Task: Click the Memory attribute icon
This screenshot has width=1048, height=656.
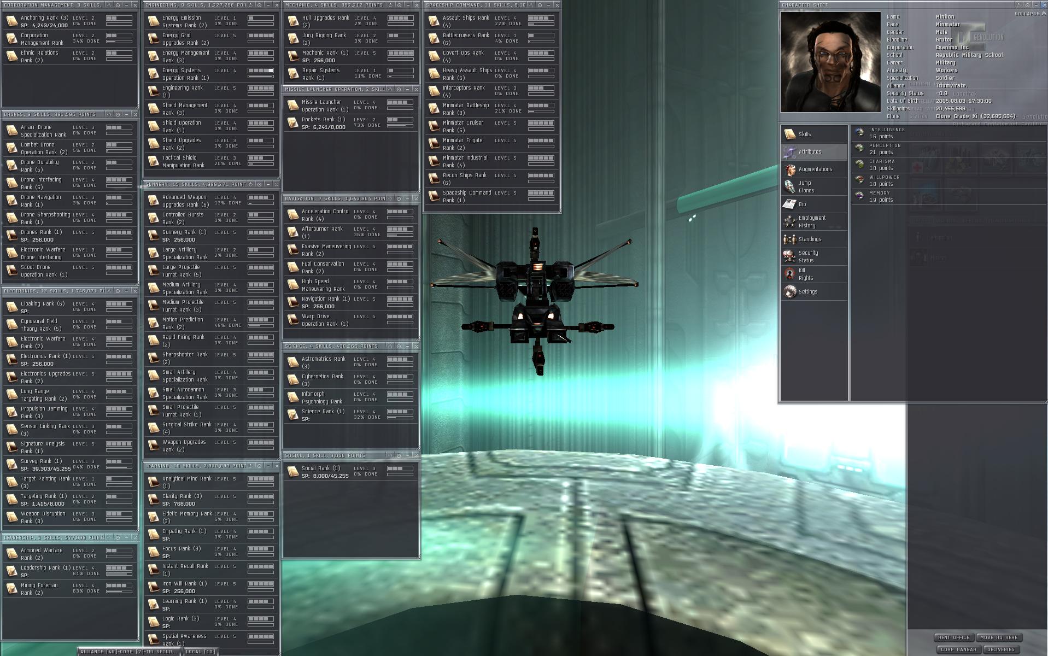Action: (x=860, y=196)
